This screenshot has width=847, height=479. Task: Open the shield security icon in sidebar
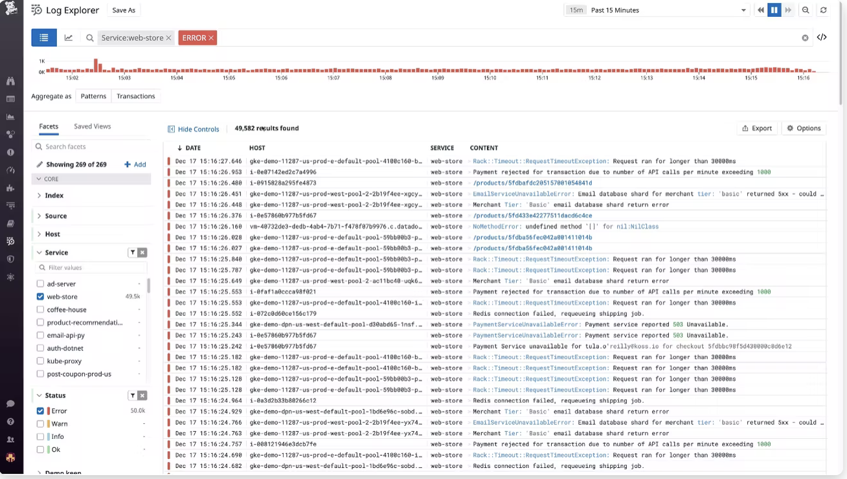10,259
